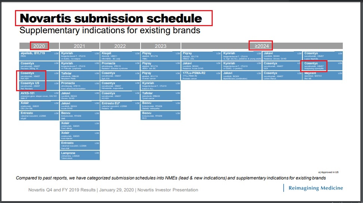363x203 pixels.
Task: Click the Beovu RVO card
Action: coord(161,116)
